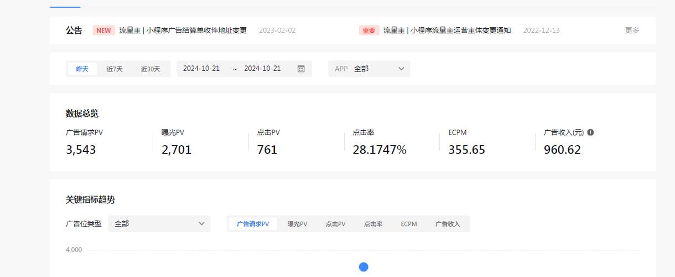This screenshot has height=277, width=675.
Task: Click the 关键指标趋势 section heading
Action: click(91, 200)
